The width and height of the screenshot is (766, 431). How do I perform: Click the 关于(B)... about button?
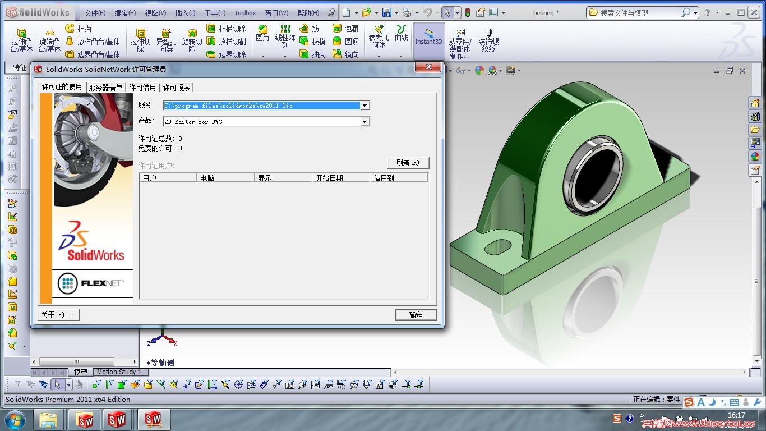point(58,315)
